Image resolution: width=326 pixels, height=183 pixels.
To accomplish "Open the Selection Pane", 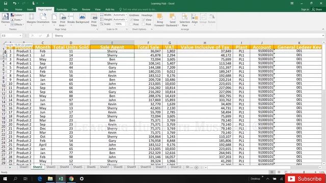I will coord(184,20).
